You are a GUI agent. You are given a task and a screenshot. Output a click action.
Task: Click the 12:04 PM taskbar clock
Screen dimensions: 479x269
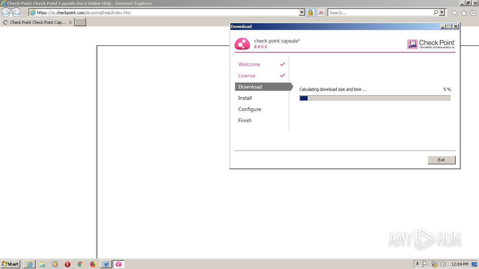click(x=460, y=264)
